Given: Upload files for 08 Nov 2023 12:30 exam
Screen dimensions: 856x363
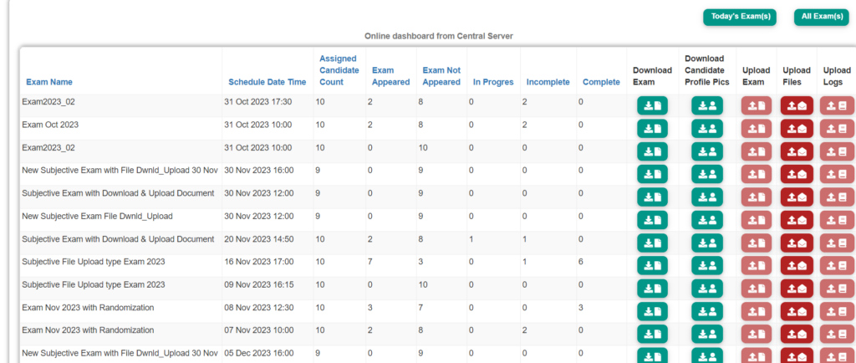Looking at the screenshot, I should [x=797, y=311].
